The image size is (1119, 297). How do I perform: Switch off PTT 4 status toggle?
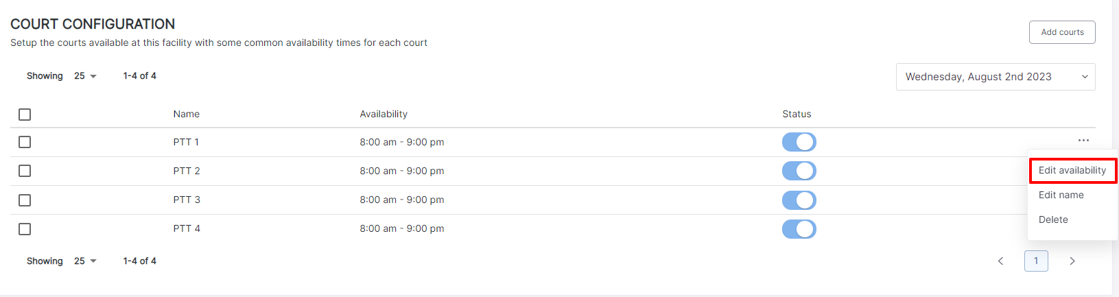tap(799, 229)
